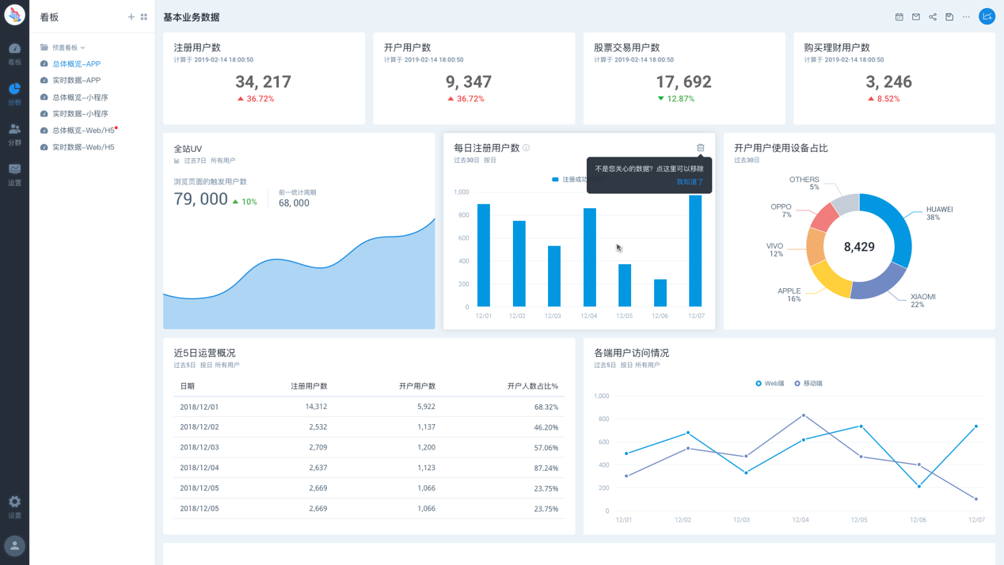Click 我知道了 in the tooltip
This screenshot has width=1004, height=565.
(690, 182)
